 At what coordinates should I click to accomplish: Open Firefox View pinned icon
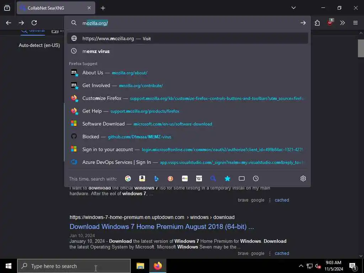tap(7, 8)
